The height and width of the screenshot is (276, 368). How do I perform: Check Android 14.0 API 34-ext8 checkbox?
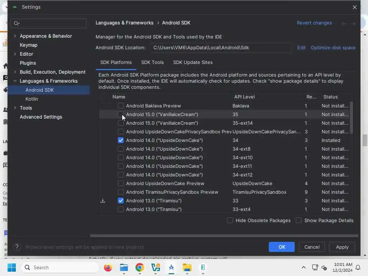(121, 149)
